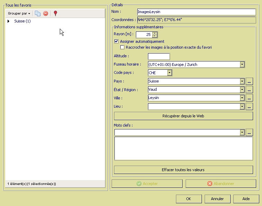Viewport: 262px width, 206px height.
Task: Open the browse button beside Ville field
Action: click(250, 98)
